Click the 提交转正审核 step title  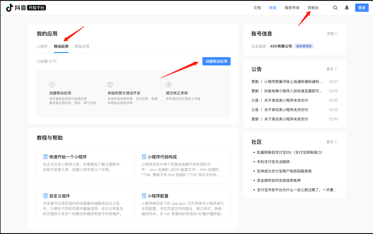[x=177, y=93]
